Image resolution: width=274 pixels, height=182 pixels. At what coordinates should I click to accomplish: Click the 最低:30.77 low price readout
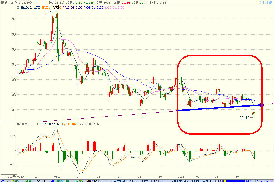click(140, 3)
